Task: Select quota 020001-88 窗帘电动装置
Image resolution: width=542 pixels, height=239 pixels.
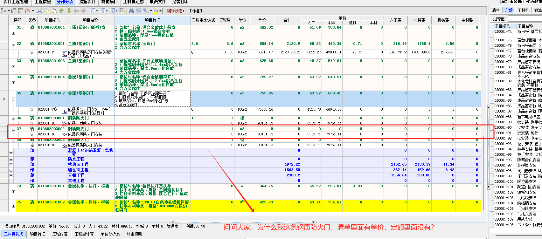Action: (x=518, y=117)
